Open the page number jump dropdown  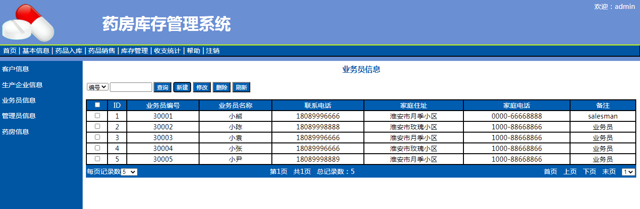pos(628,172)
